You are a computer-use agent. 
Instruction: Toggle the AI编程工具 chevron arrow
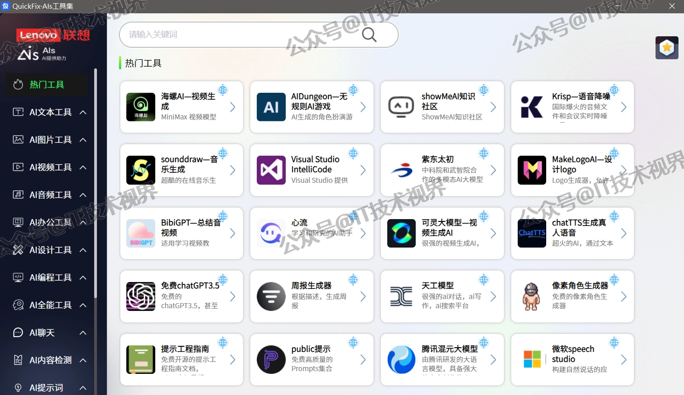coord(83,277)
